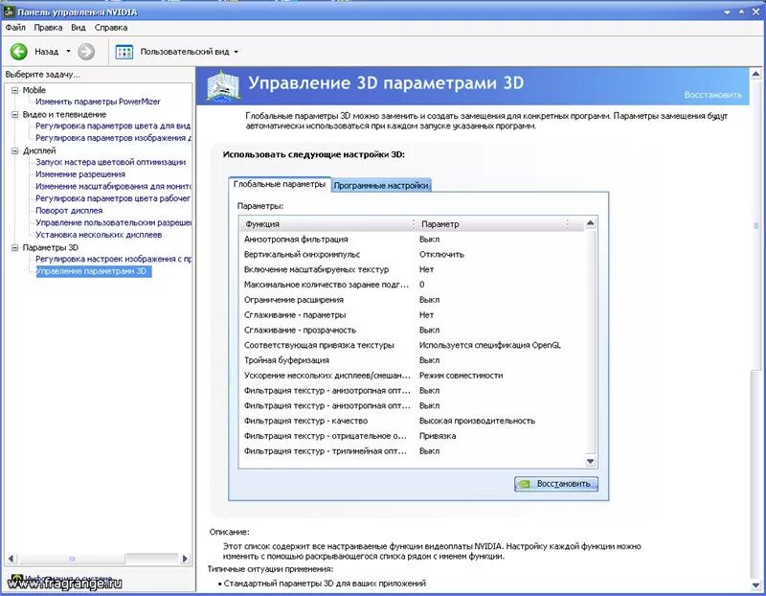Open Установка нескольких дисплеев task
This screenshot has width=766, height=596.
click(x=99, y=235)
